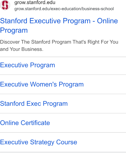Visit the Executive Strategy Course sitelink
Screen dimensions: 126x153
(39, 142)
